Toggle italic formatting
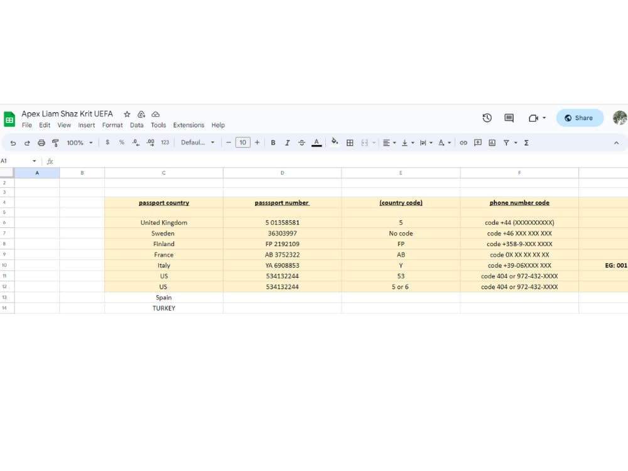 287,143
